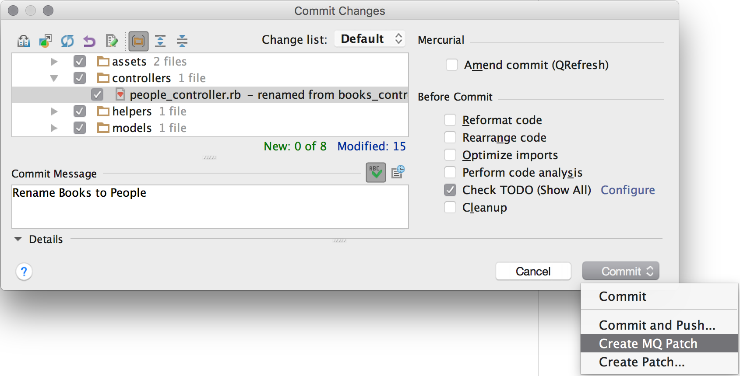Click the Collapse All icon
Viewport: 740px width, 376px height.
(182, 41)
